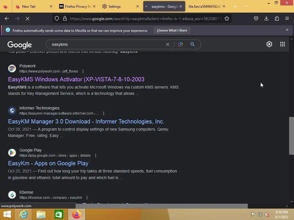Click the vertical page scrollbar thumb

click(x=291, y=136)
